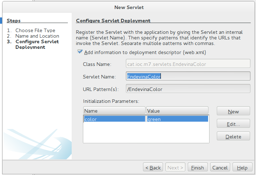The height and width of the screenshot is (175, 256).
Task: Delete the selected color parameter
Action: 233,136
